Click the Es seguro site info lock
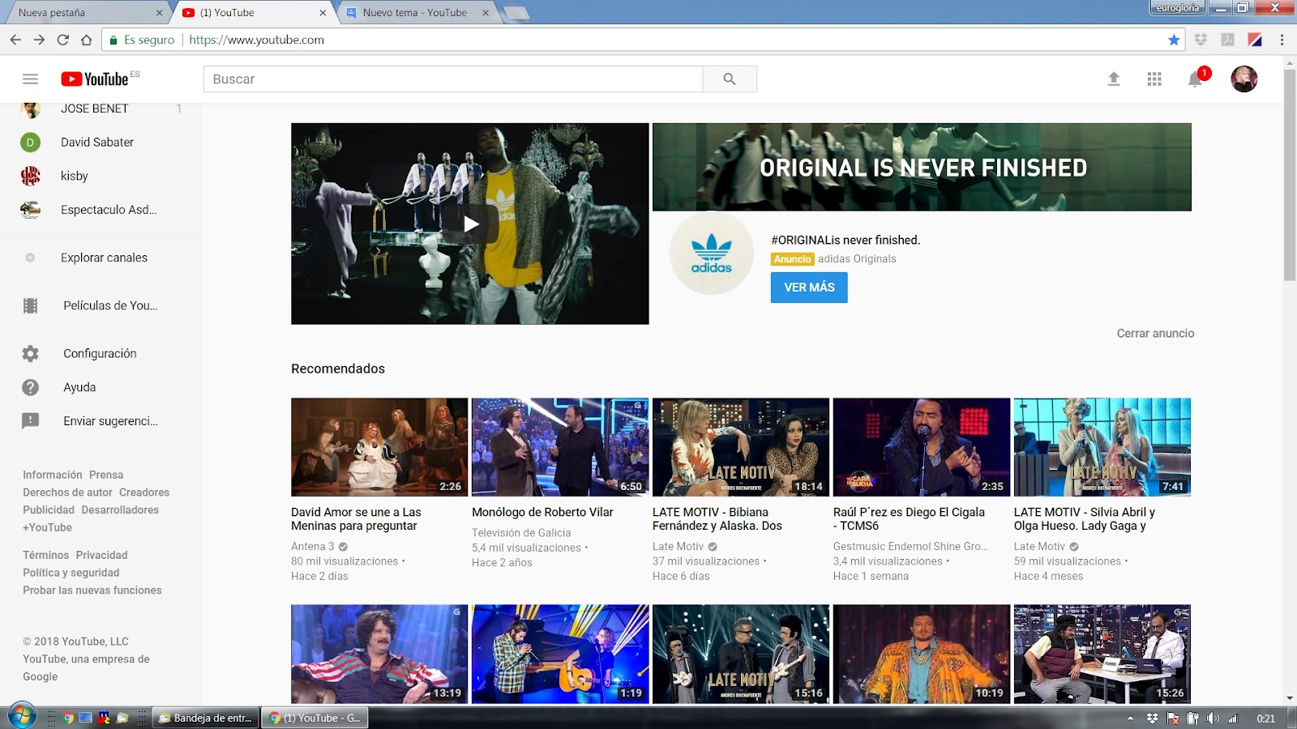This screenshot has width=1297, height=729. (x=142, y=40)
